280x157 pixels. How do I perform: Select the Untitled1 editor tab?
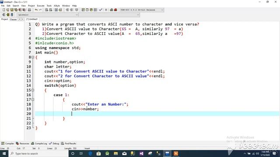32,19
